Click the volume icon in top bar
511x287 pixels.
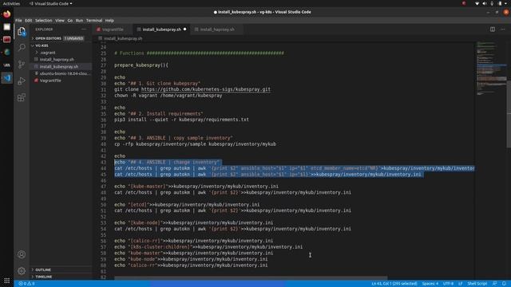(x=485, y=3)
